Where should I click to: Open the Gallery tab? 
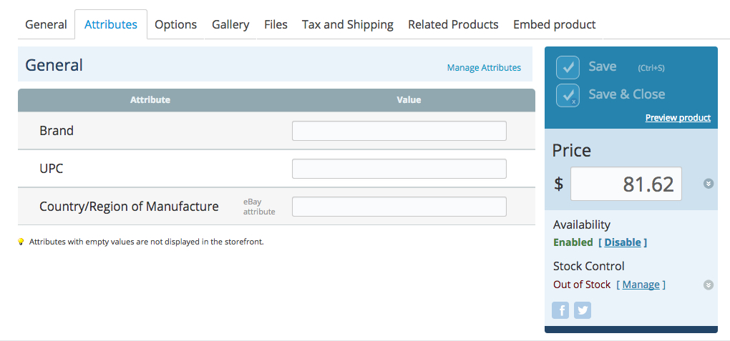(230, 24)
